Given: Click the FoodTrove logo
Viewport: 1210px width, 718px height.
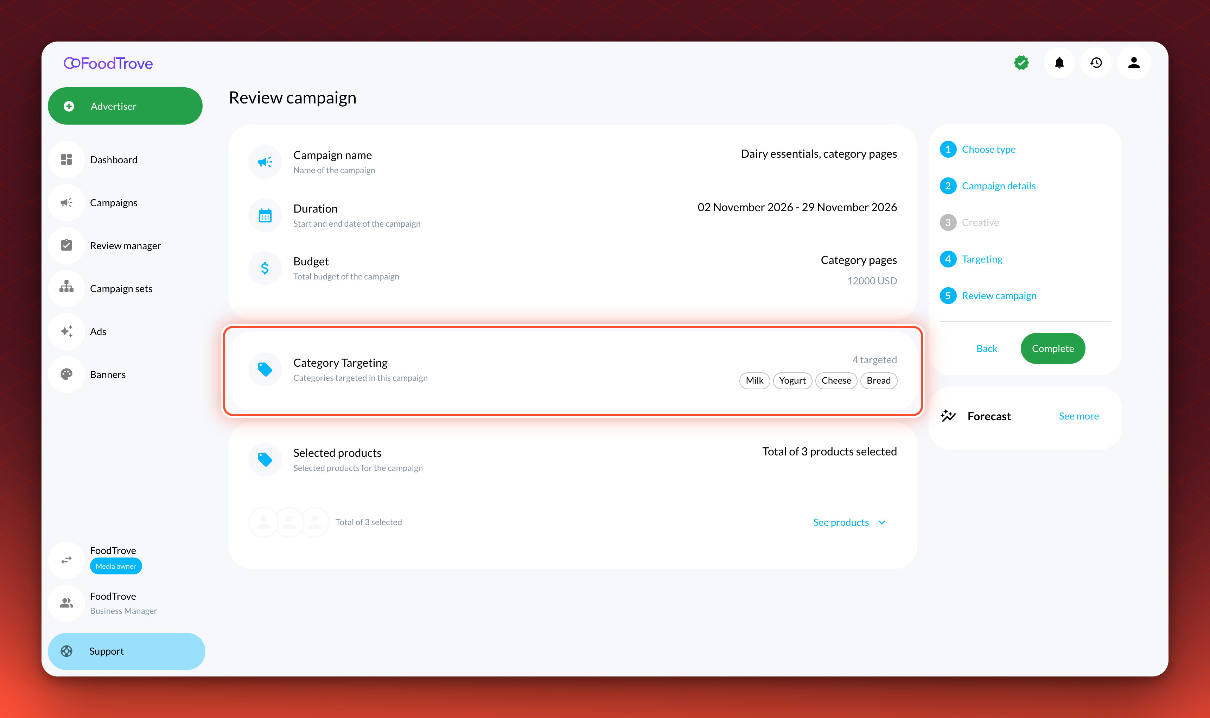Looking at the screenshot, I should click(x=108, y=63).
